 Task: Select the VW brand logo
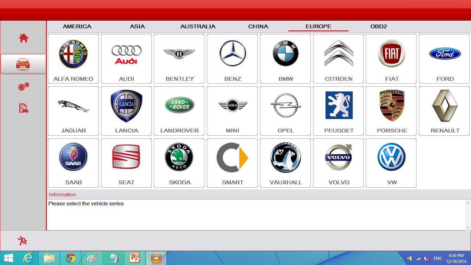pyautogui.click(x=391, y=157)
